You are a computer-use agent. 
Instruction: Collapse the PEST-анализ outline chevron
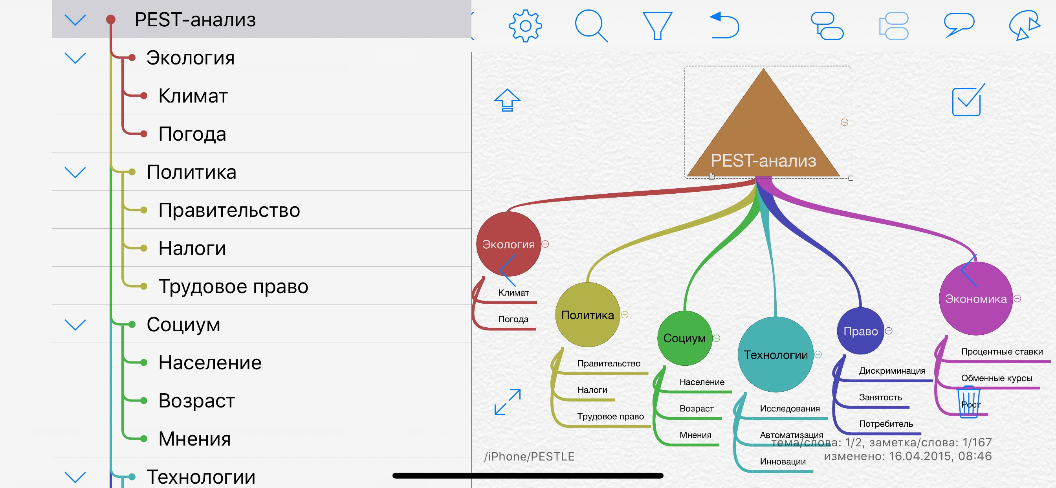75,20
